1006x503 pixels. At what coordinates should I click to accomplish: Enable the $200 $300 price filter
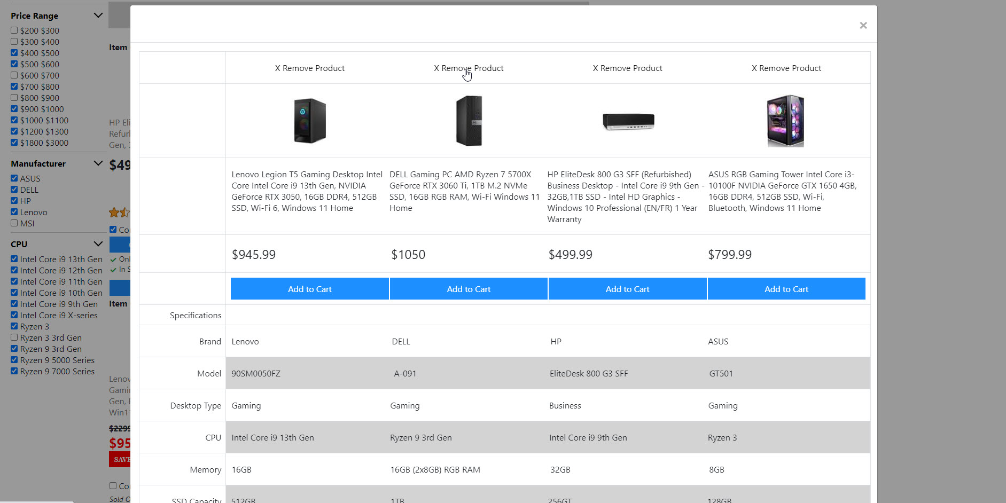point(14,30)
